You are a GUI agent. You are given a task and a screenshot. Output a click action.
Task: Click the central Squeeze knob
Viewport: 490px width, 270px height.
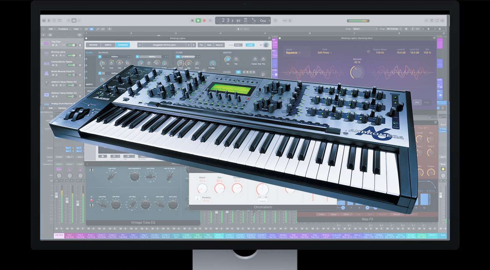[357, 72]
